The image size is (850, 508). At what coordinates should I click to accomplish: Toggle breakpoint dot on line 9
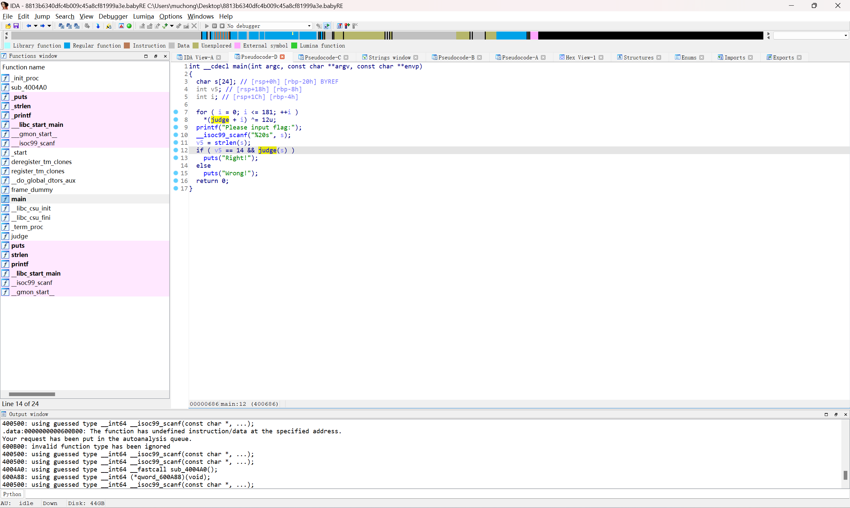click(x=176, y=127)
